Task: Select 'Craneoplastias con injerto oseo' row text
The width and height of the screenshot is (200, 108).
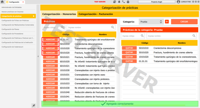Action: pos(90,75)
